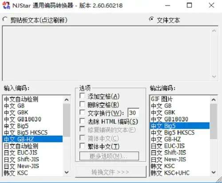The image size is (222, 183).
Task: Select GIF 图片 in output encoding list
Action: point(180,99)
